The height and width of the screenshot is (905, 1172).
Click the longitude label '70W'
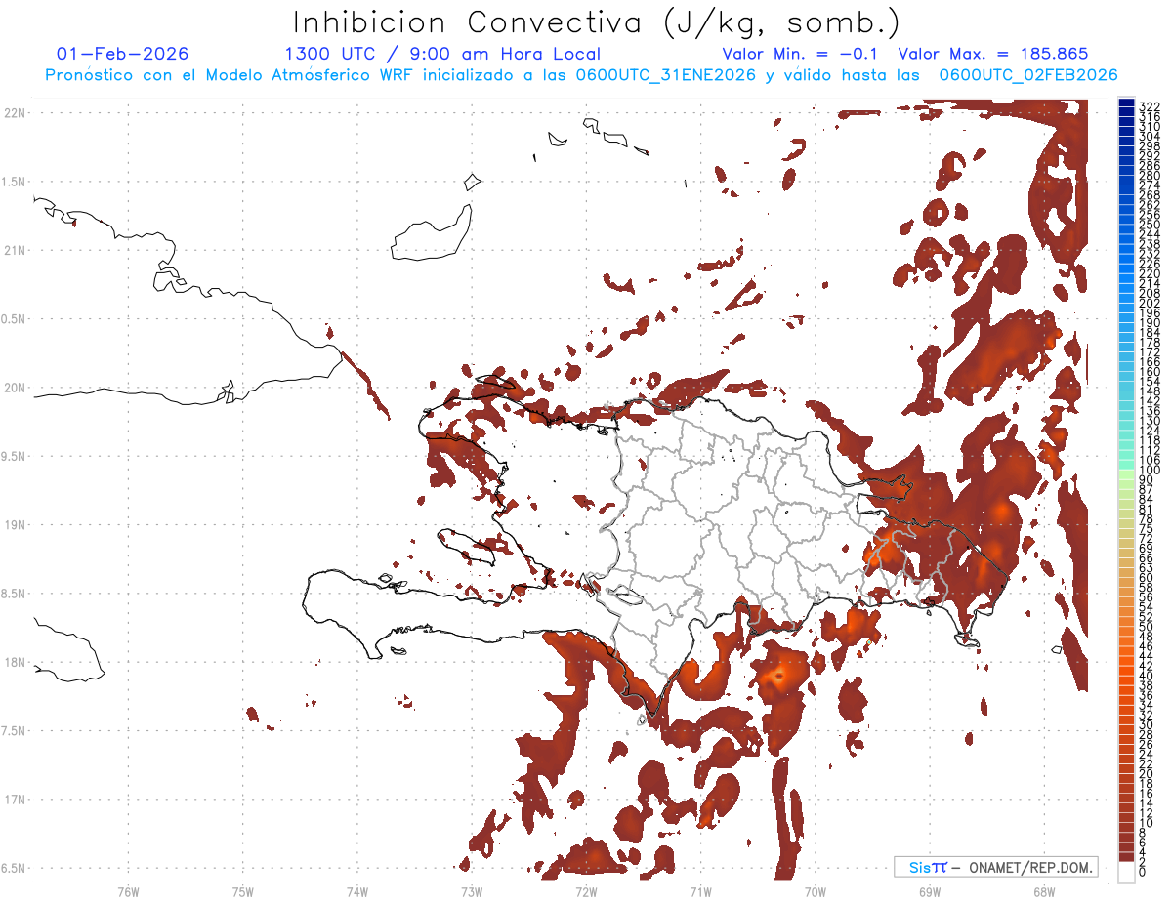point(815,891)
